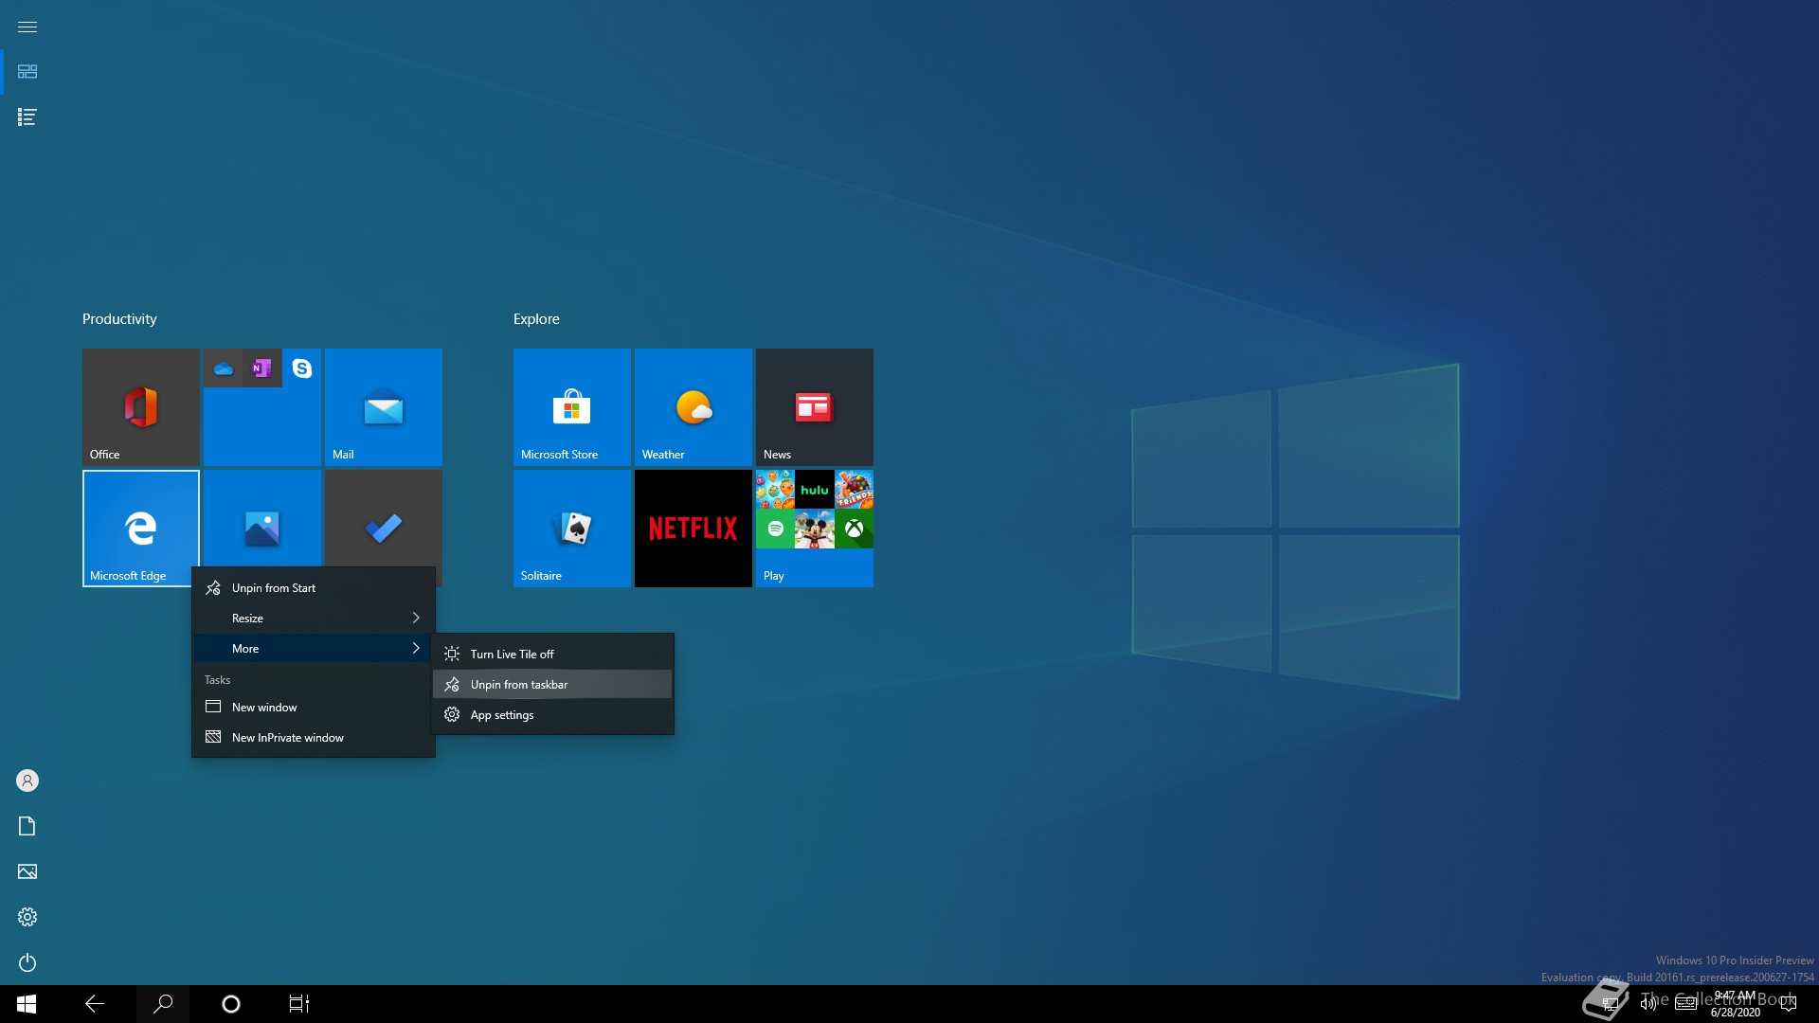This screenshot has width=1819, height=1023.
Task: Click the taskbar Back arrow
Action: tap(95, 1004)
